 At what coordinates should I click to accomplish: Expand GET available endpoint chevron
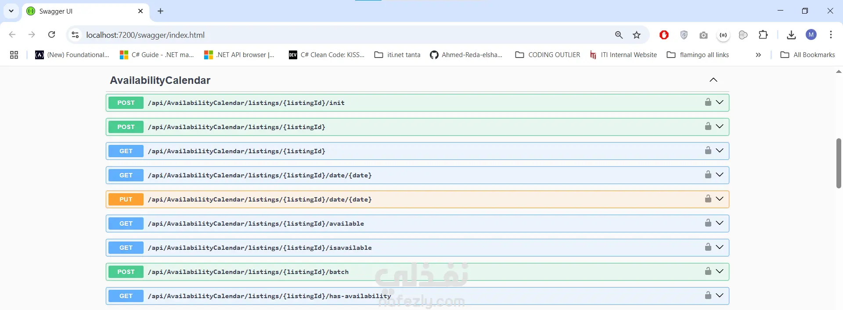720,223
